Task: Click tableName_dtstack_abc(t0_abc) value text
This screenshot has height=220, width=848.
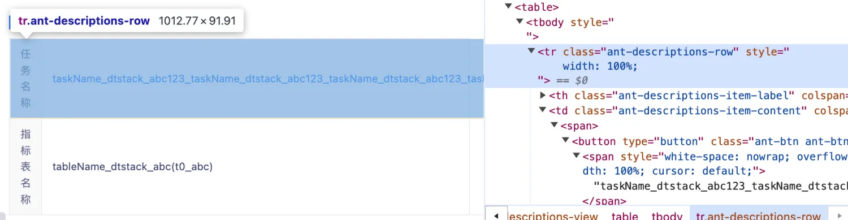Action: pyautogui.click(x=132, y=167)
